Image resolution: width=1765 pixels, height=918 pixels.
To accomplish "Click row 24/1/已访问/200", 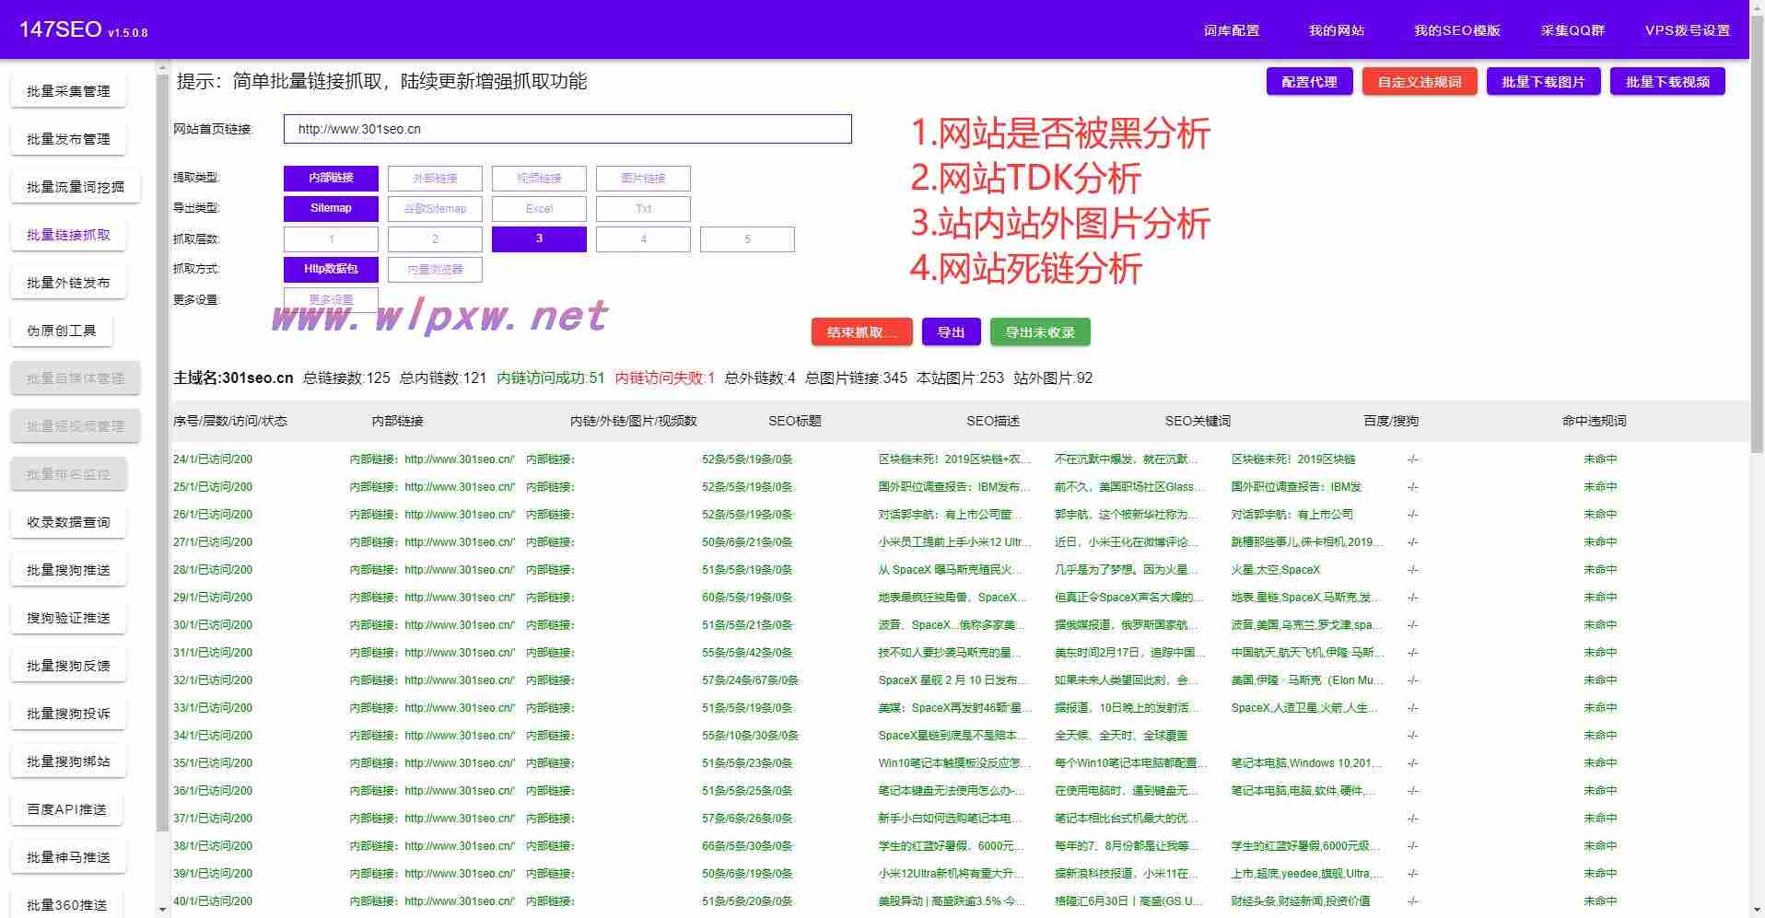I will 213,459.
